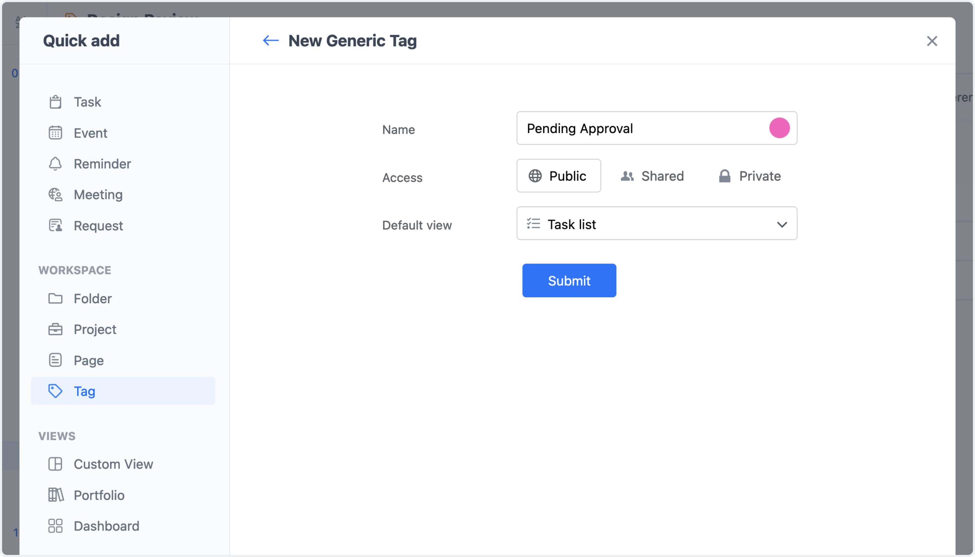The image size is (975, 557).
Task: Set access to Shared
Action: (653, 176)
